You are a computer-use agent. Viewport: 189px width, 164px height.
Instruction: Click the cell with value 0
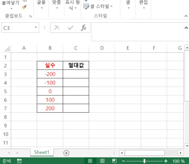coord(50,91)
